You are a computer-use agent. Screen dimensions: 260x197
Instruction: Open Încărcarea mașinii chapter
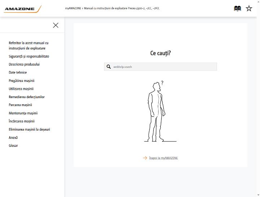22,121
